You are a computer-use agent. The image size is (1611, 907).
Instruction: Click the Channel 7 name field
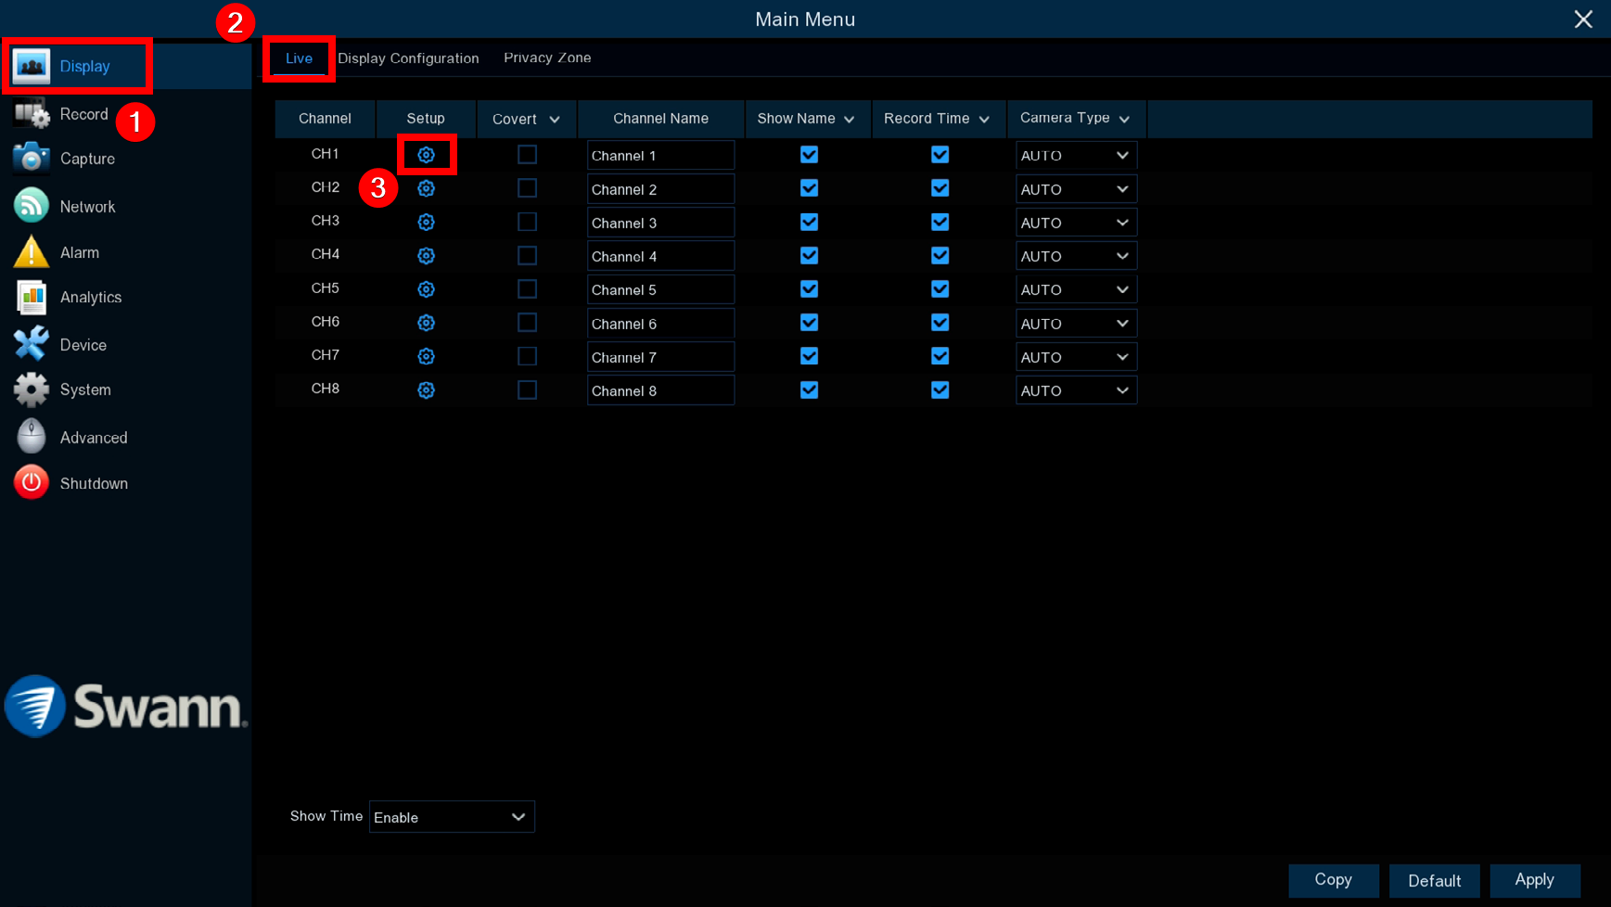click(660, 357)
